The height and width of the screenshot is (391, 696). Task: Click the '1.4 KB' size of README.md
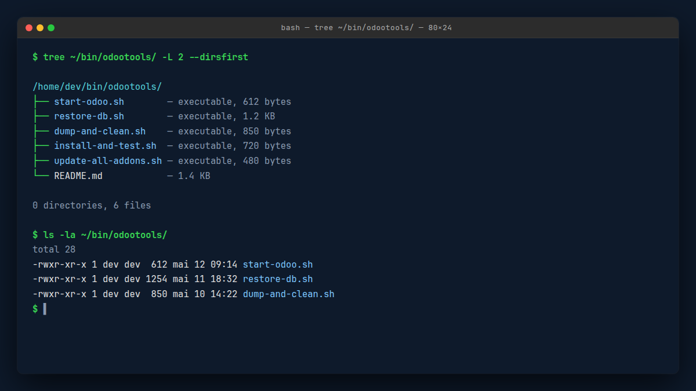(194, 176)
